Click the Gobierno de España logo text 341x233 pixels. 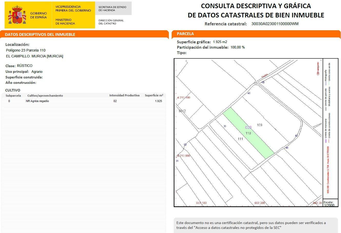point(38,15)
